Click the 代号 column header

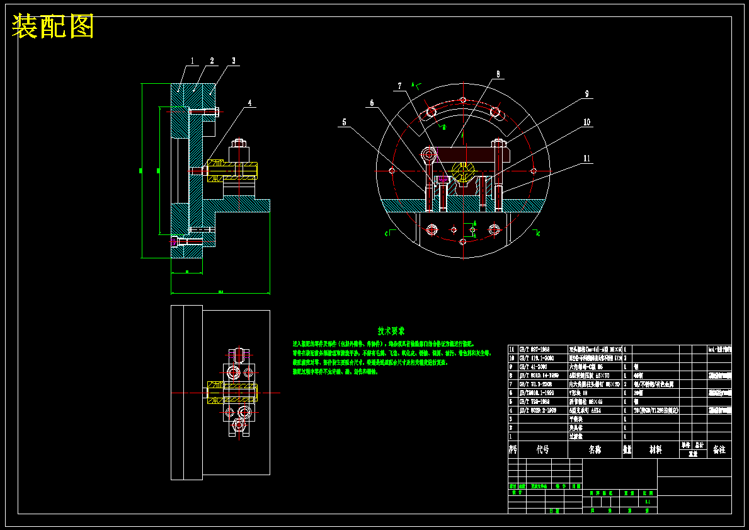tap(542, 449)
